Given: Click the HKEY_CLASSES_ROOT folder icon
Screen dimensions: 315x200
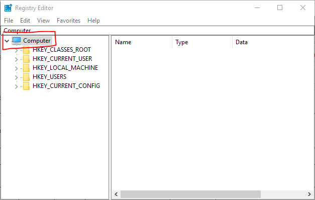Looking at the screenshot, I should click(x=26, y=50).
